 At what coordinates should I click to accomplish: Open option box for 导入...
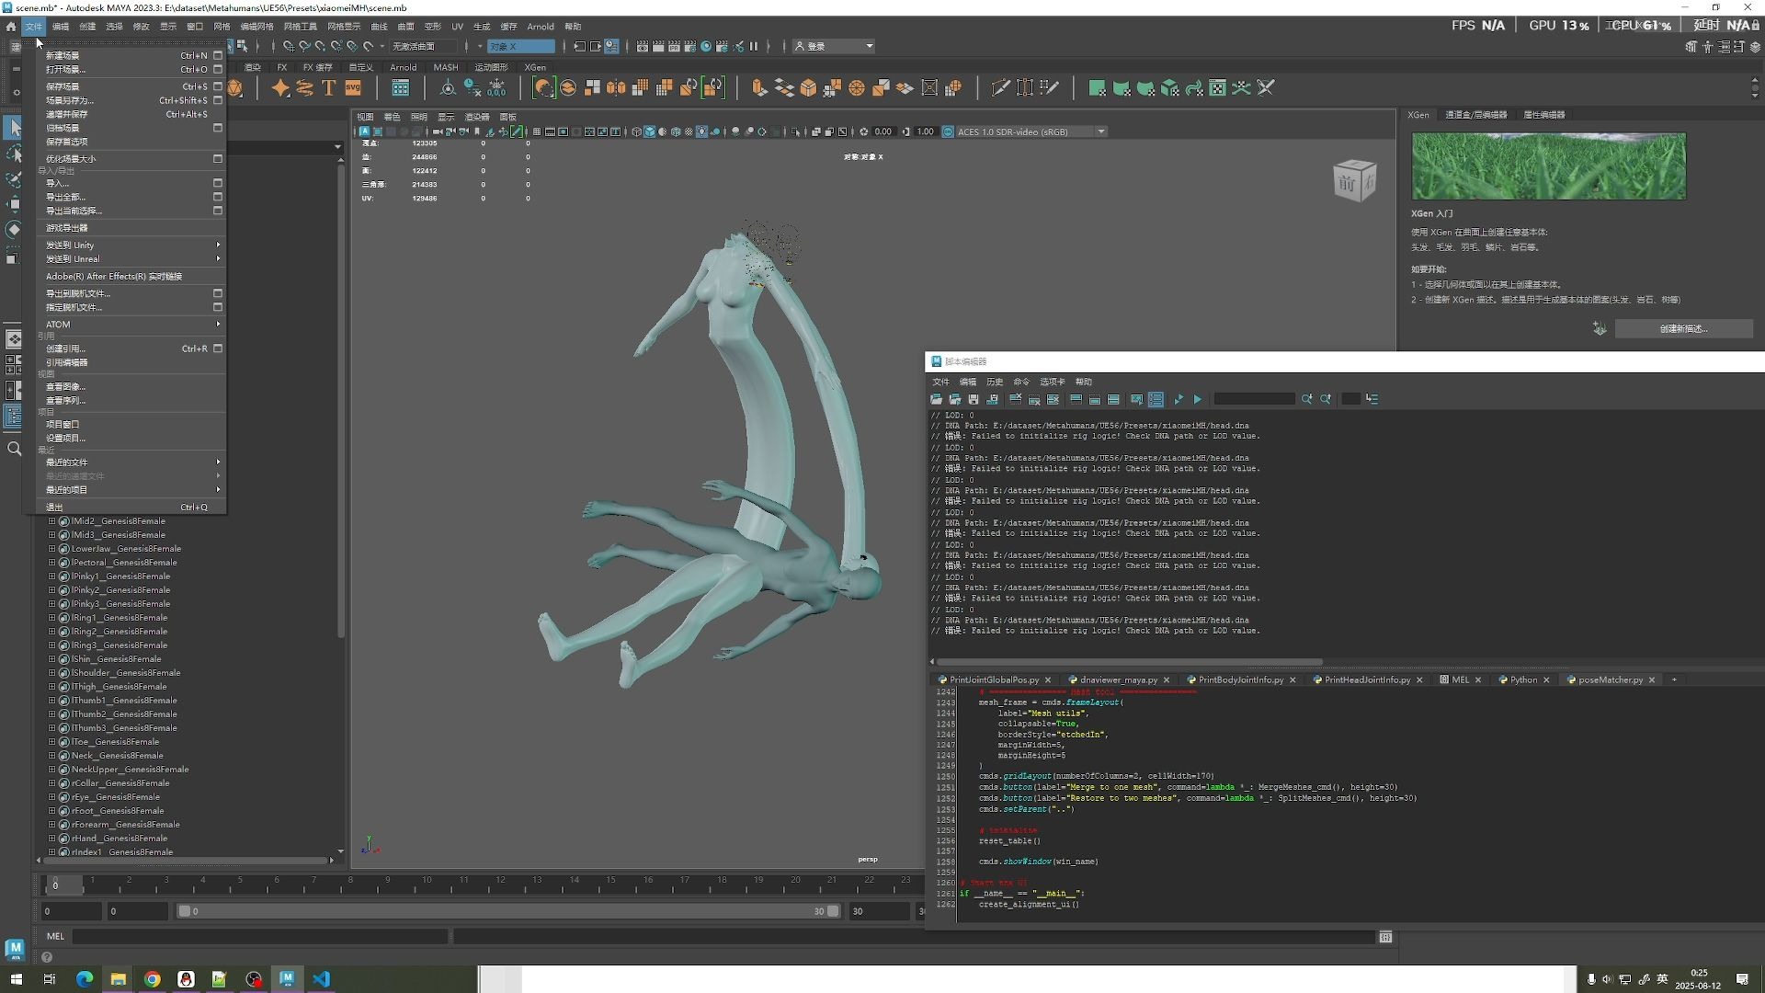(x=218, y=183)
